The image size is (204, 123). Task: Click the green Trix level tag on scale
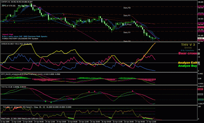200,99
